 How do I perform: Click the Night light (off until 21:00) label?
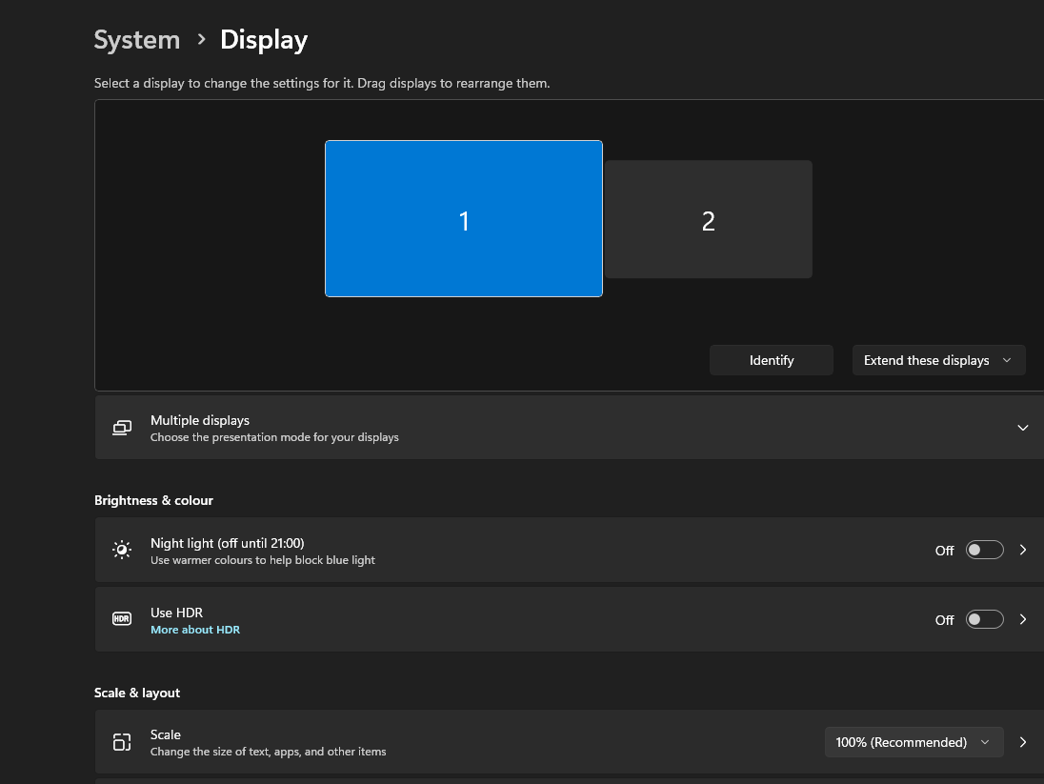pos(227,544)
